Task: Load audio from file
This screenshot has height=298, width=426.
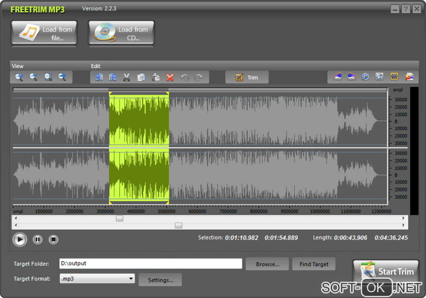Action: pos(44,33)
